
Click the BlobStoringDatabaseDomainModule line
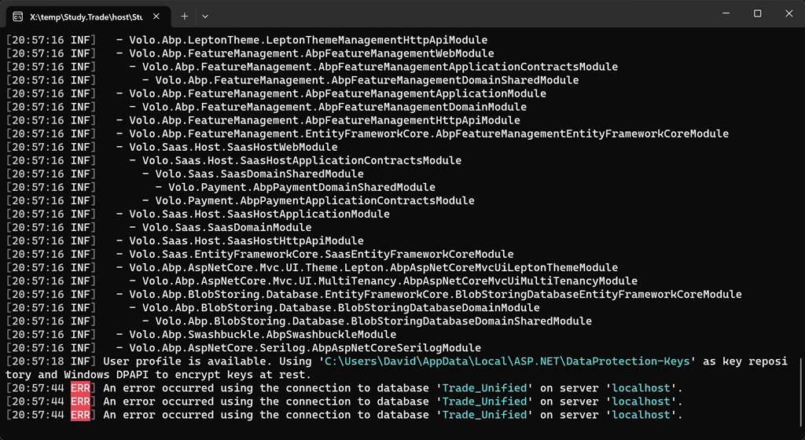[x=273, y=307]
